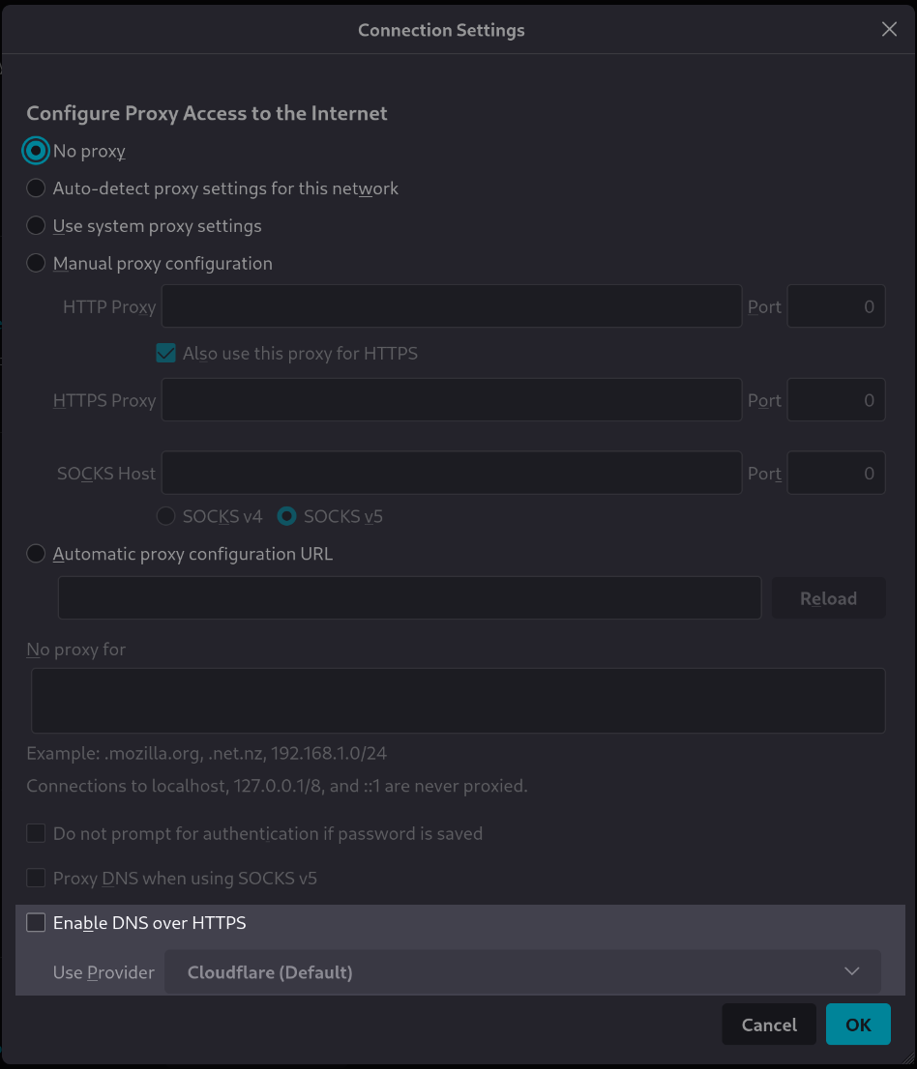Screen dimensions: 917x1069
Task: Click the HTTP Proxy Port field
Action: coord(836,305)
